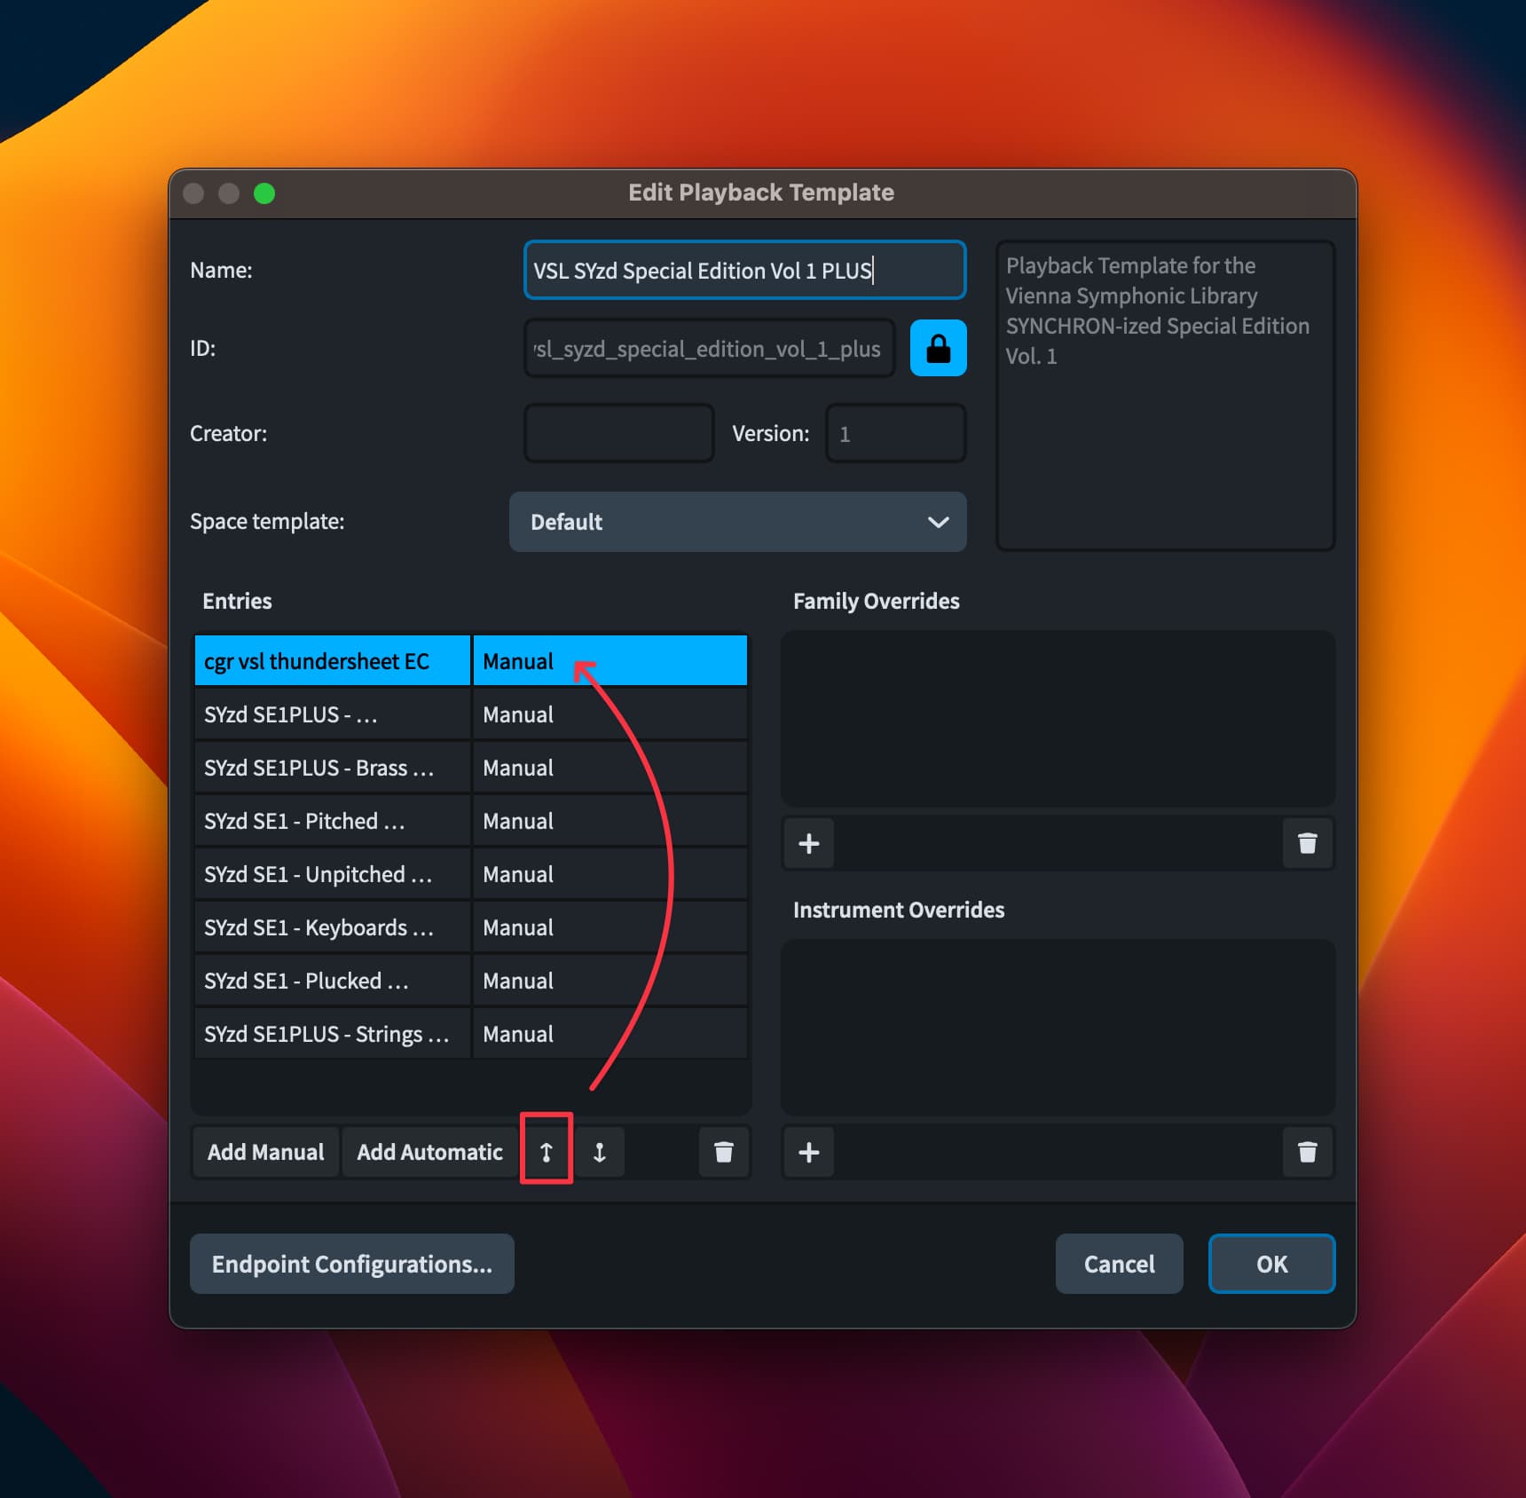The image size is (1526, 1498).
Task: Click Manual cell in the Keyboards row
Action: pyautogui.click(x=610, y=927)
